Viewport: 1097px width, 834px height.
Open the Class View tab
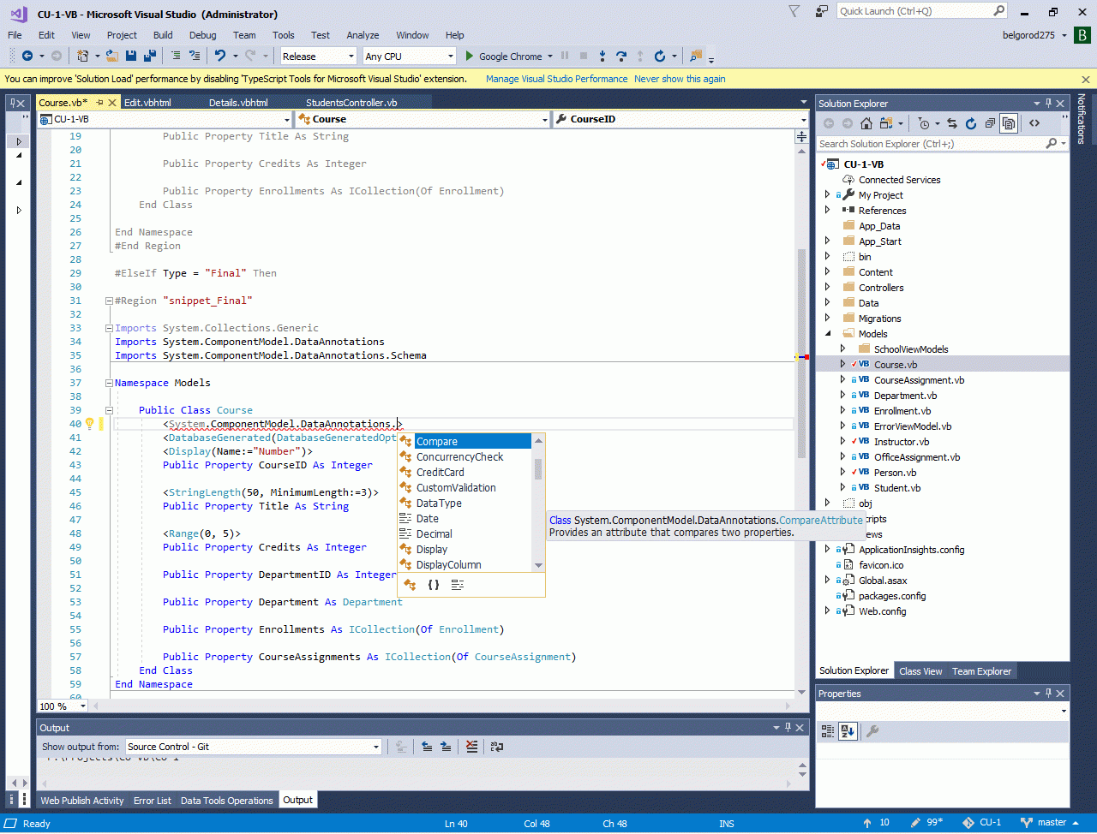[920, 671]
